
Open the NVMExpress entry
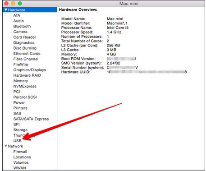point(25,86)
